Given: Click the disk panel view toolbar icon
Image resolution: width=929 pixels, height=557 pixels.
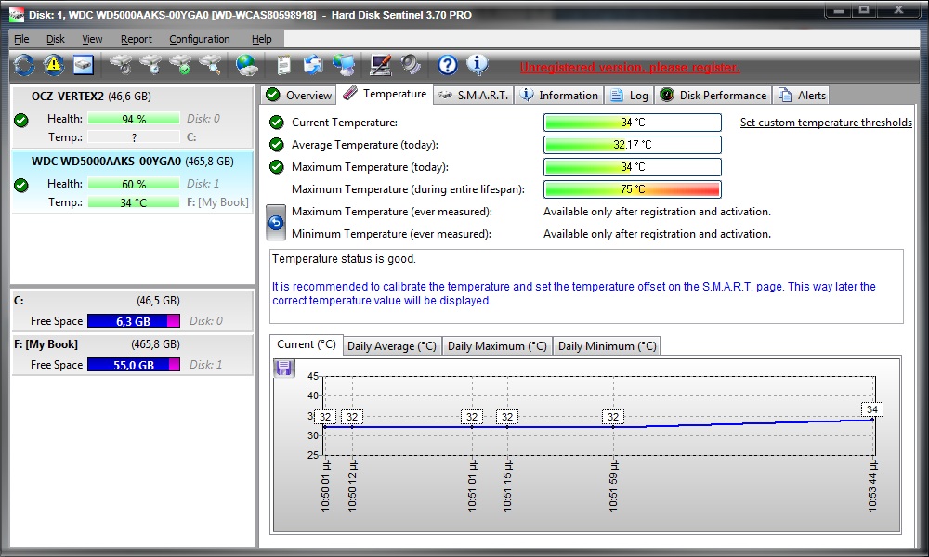Looking at the screenshot, I should (x=84, y=65).
